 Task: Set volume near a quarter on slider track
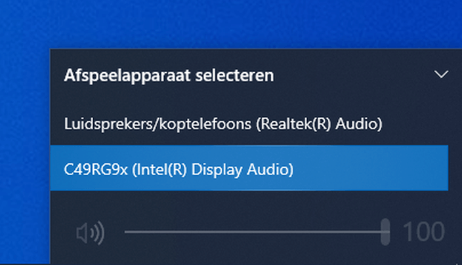point(190,232)
